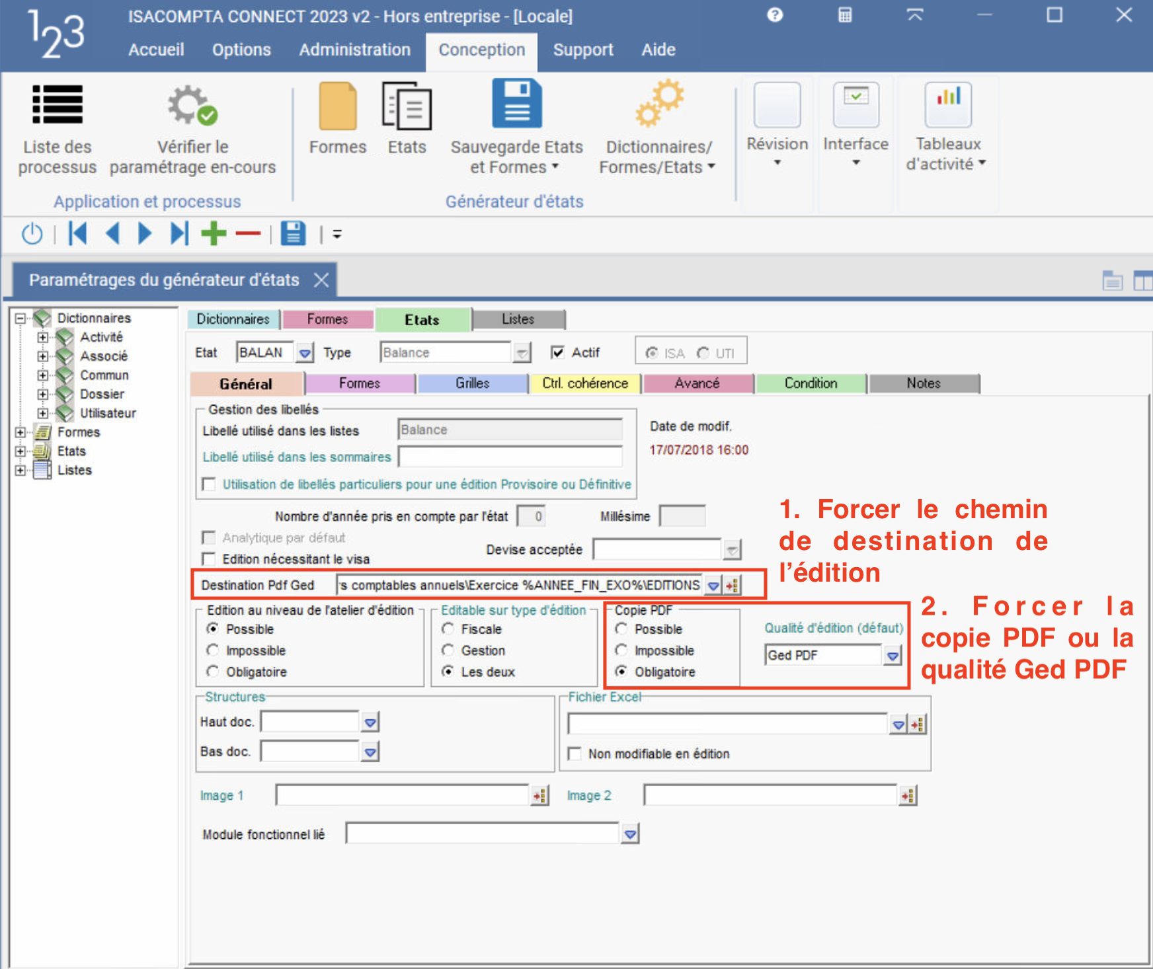Viewport: 1153px width, 969px height.
Task: Switch to the Notes tab
Action: point(924,383)
